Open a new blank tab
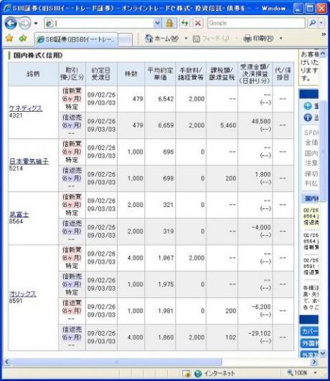The width and height of the screenshot is (330, 381). click(x=126, y=39)
